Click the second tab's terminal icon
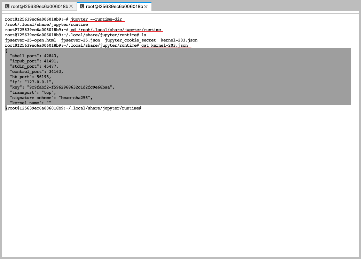The width and height of the screenshot is (361, 259). click(82, 6)
